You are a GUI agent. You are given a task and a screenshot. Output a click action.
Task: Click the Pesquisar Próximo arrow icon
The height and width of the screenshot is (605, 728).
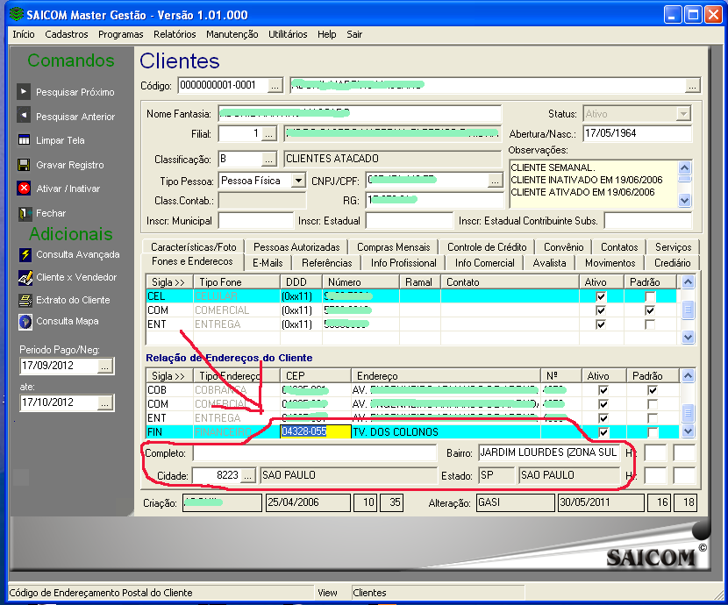point(24,91)
